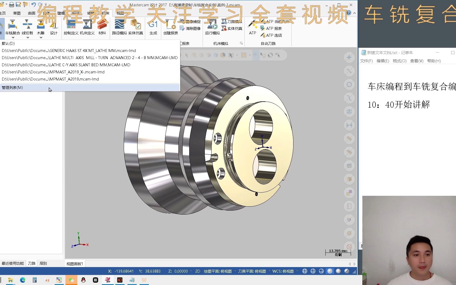Image resolution: width=456 pixels, height=285 pixels.
Task: Enable outline shaded display mode
Action: pos(330,271)
